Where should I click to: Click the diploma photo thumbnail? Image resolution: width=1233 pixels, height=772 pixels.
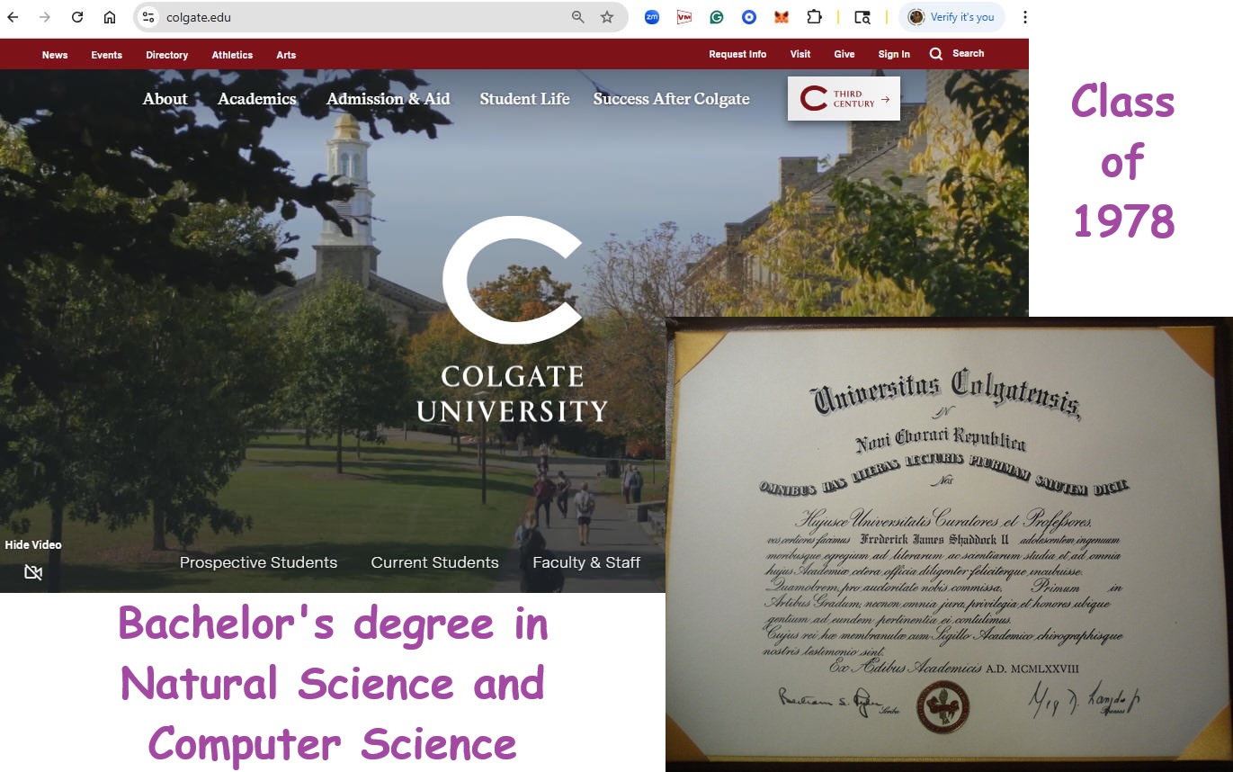click(x=949, y=544)
